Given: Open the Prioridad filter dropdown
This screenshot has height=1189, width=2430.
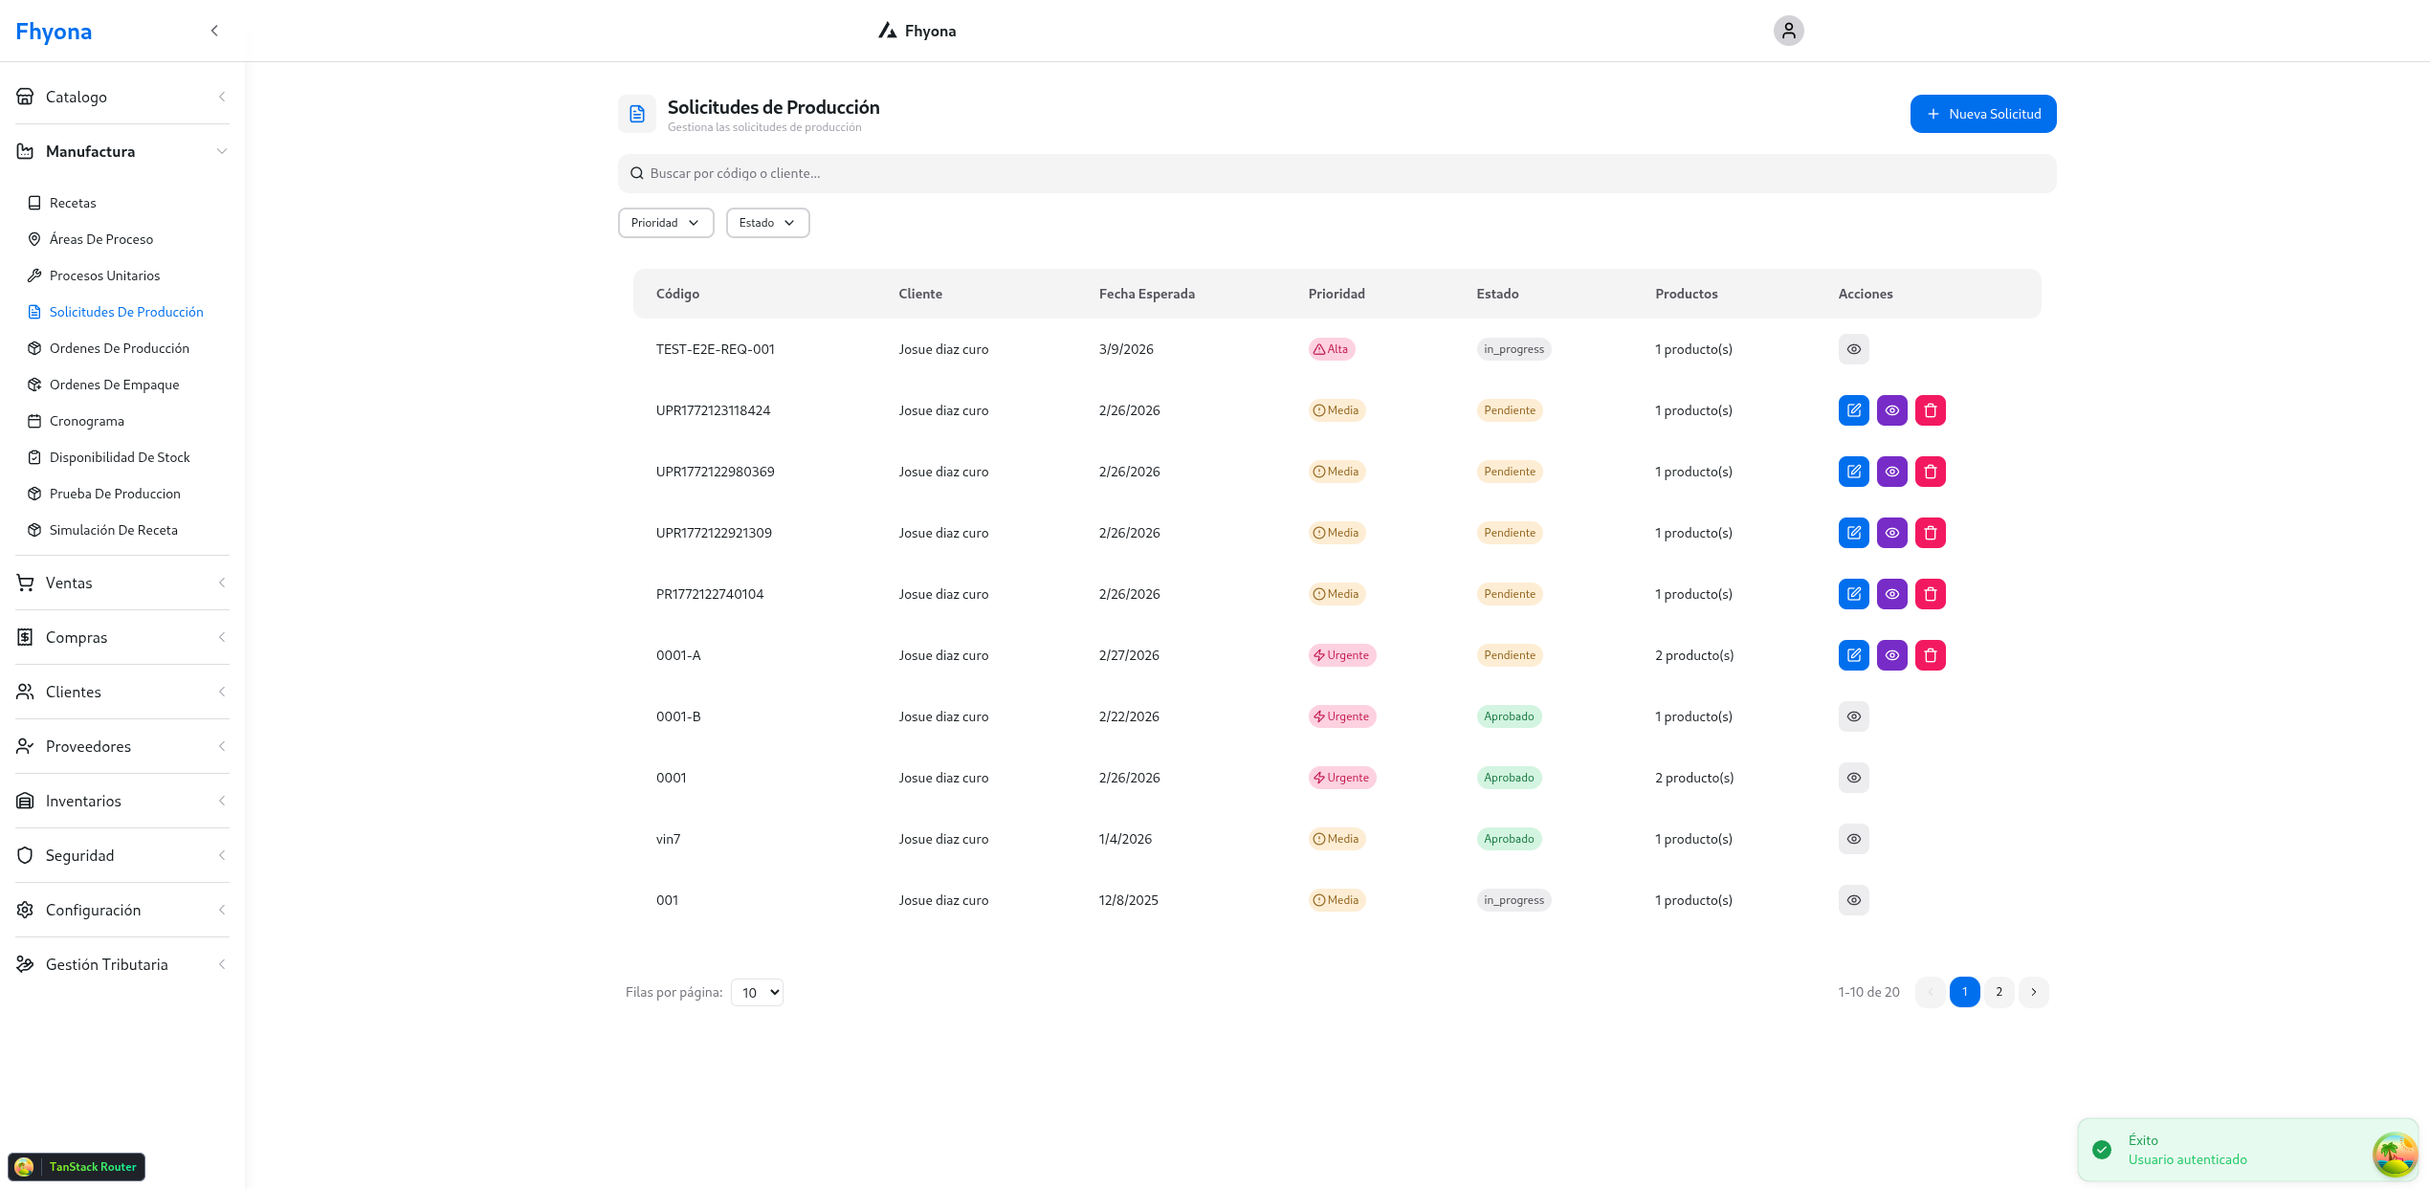Looking at the screenshot, I should tap(665, 223).
